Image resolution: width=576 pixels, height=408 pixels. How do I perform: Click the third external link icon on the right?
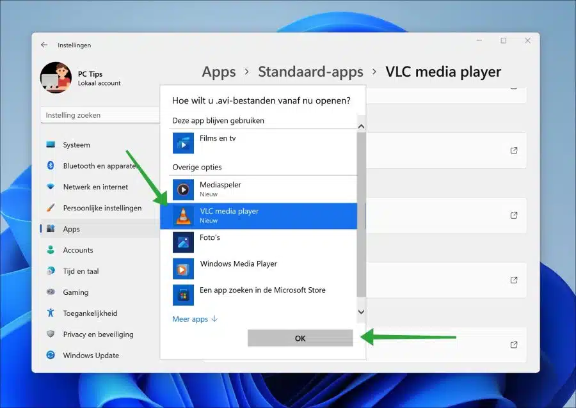514,280
